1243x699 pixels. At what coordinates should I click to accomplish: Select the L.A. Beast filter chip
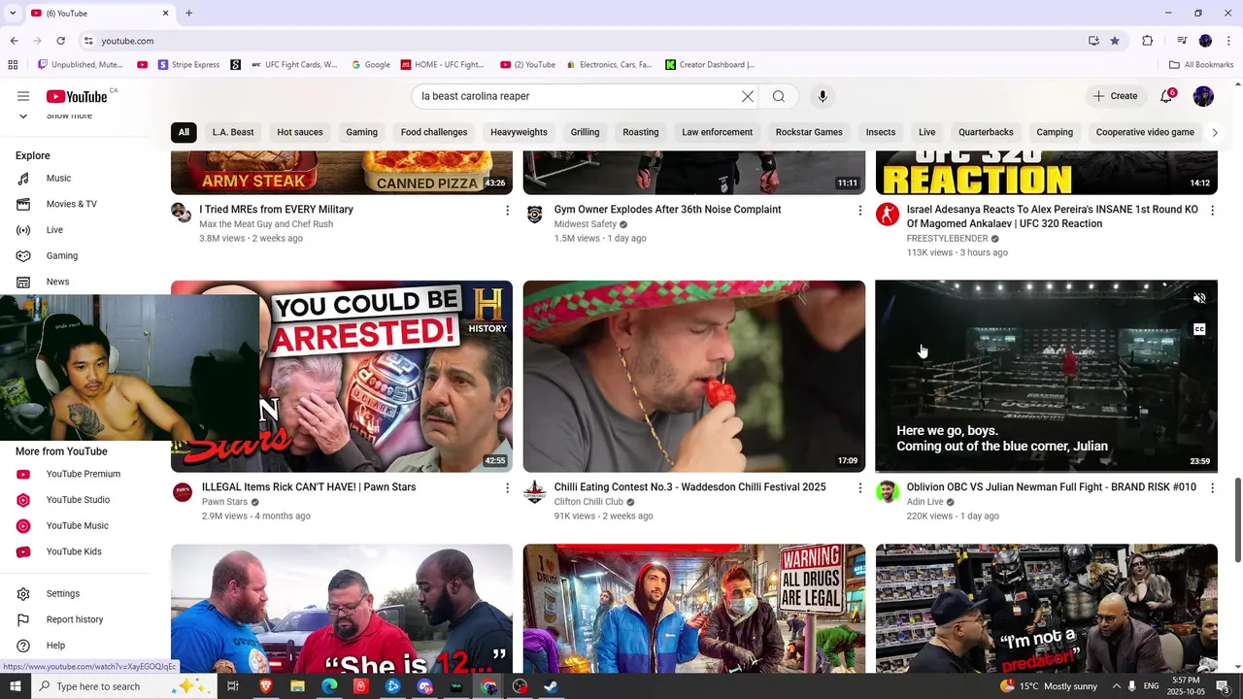(x=233, y=132)
